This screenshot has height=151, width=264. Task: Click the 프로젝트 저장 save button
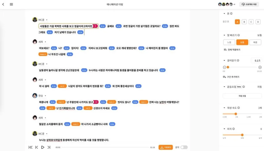[x=249, y=4]
